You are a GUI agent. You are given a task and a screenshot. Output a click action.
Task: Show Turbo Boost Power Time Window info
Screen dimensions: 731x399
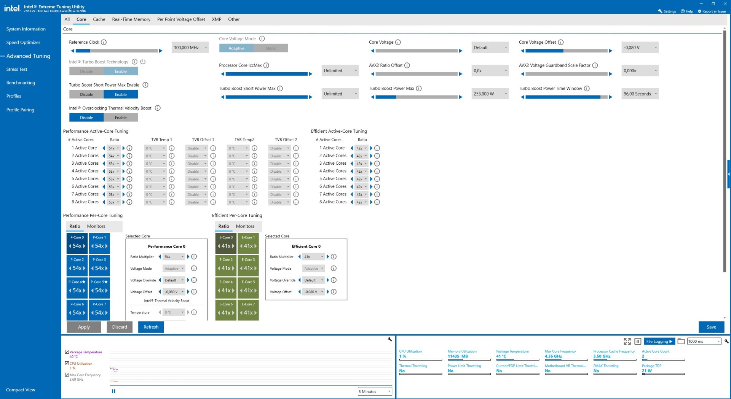pos(587,89)
